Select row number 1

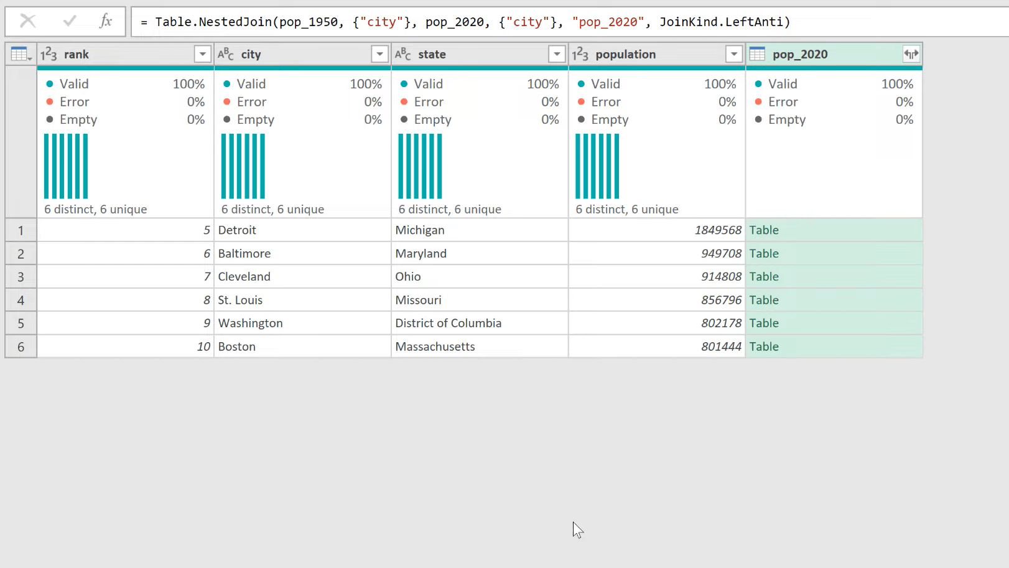point(21,230)
